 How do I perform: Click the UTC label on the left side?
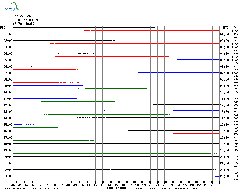[3, 28]
